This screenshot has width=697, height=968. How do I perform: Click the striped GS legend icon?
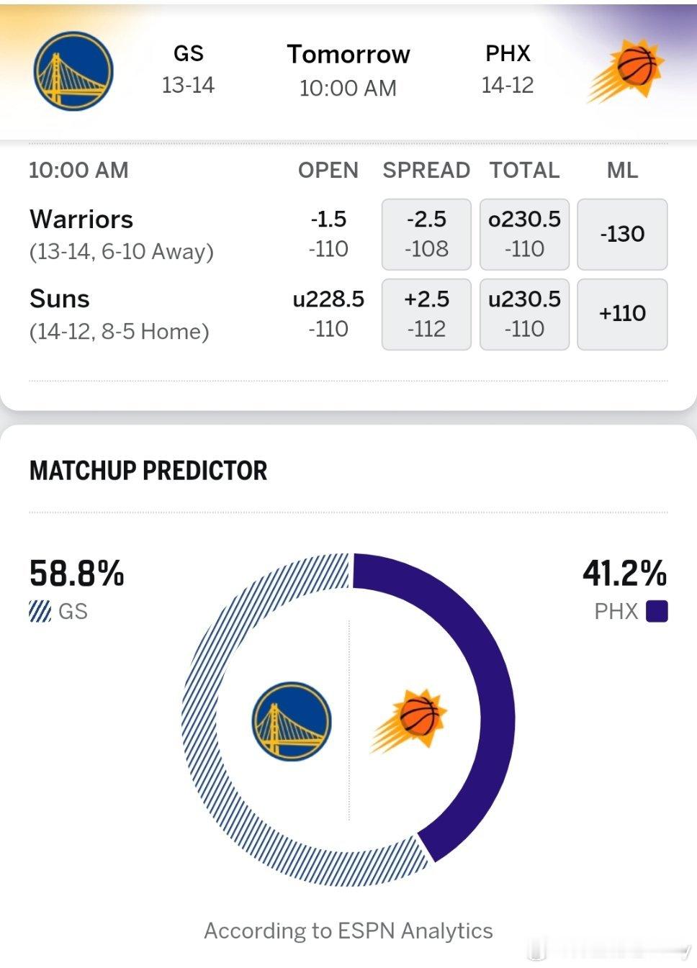[x=40, y=611]
